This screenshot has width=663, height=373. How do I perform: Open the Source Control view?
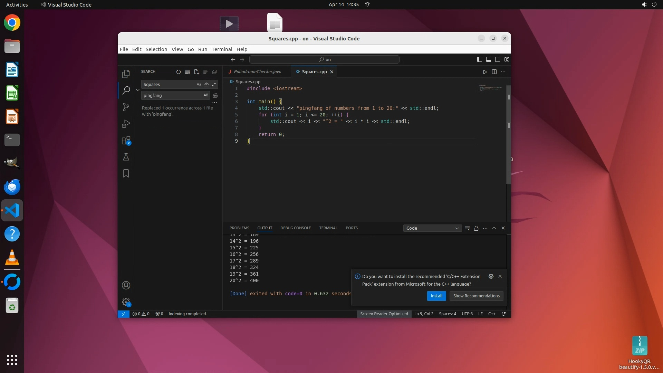click(x=126, y=107)
